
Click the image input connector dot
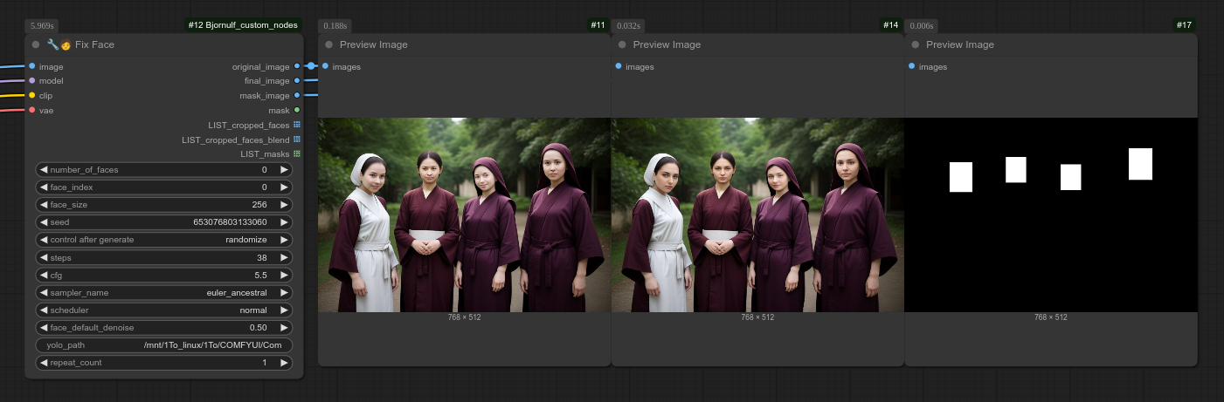tap(32, 66)
